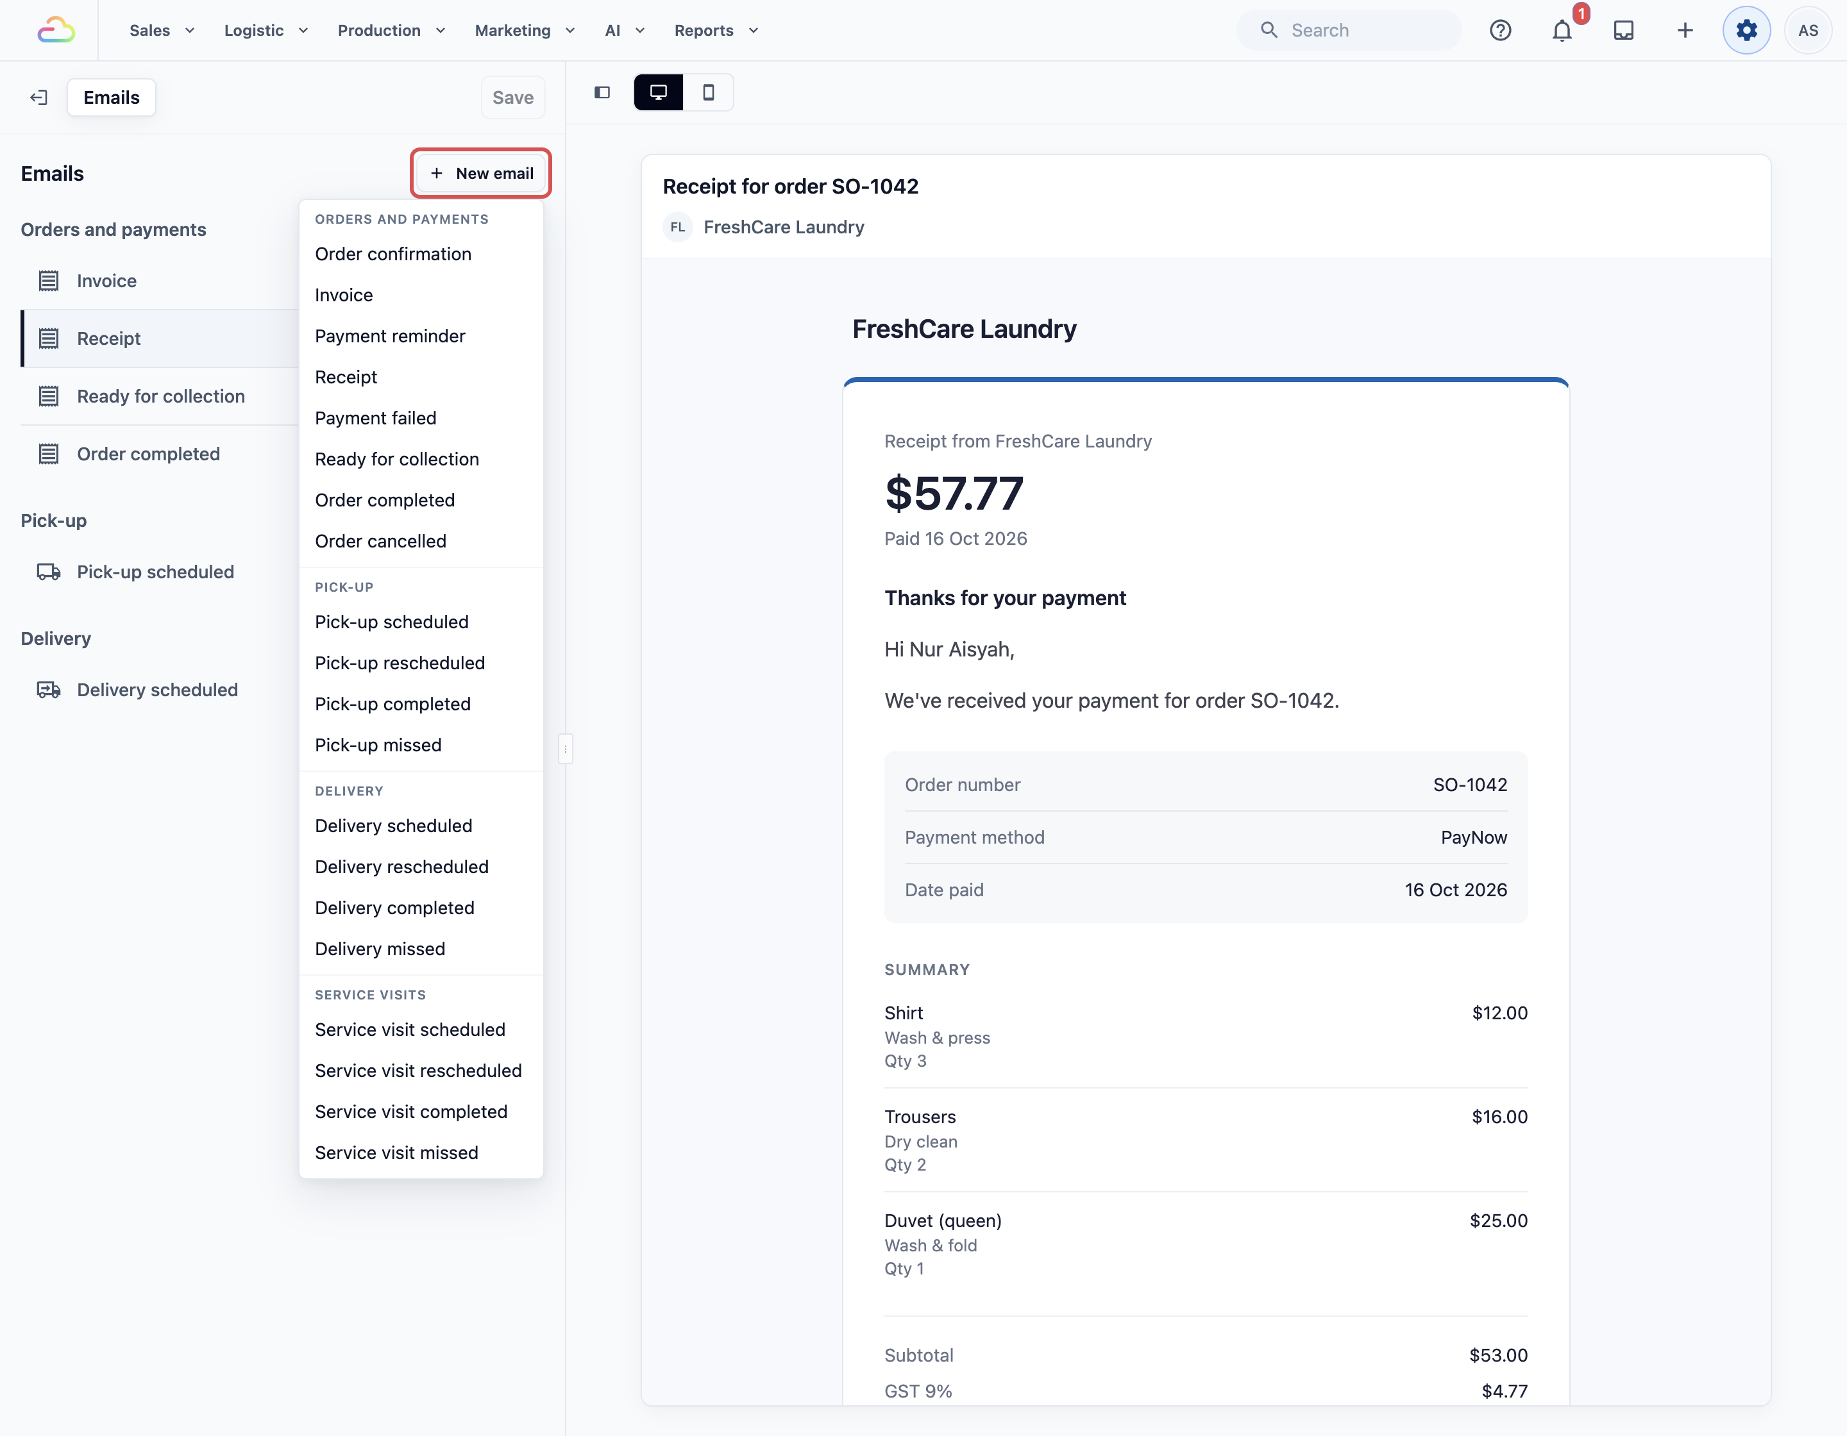Open the inbox tray icon
This screenshot has width=1847, height=1436.
click(1623, 30)
